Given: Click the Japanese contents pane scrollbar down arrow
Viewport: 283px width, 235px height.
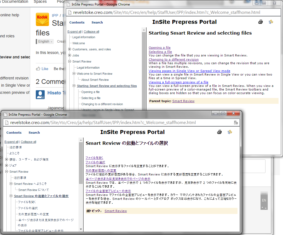Looking at the screenshot, I should (81, 229).
